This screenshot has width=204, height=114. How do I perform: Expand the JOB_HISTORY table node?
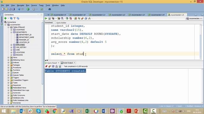[x=11, y=47]
